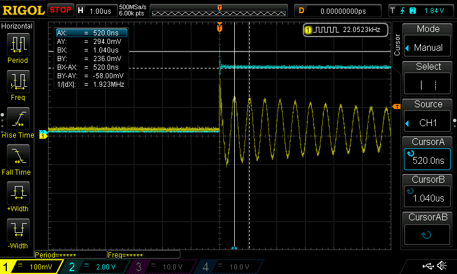The height and width of the screenshot is (274, 457).
Task: Click the STOP run status indicator
Action: (61, 10)
